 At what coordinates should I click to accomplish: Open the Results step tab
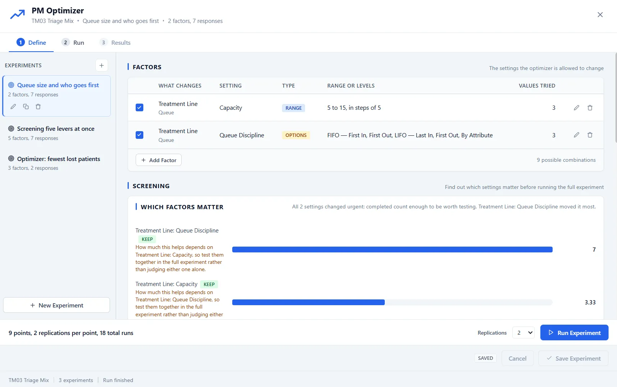(115, 42)
